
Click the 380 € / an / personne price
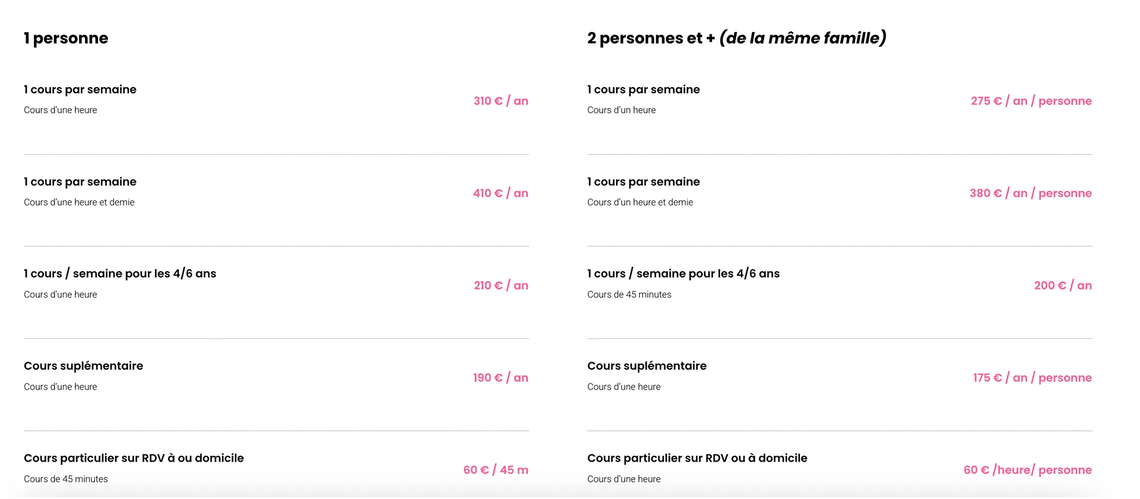[x=1030, y=193]
